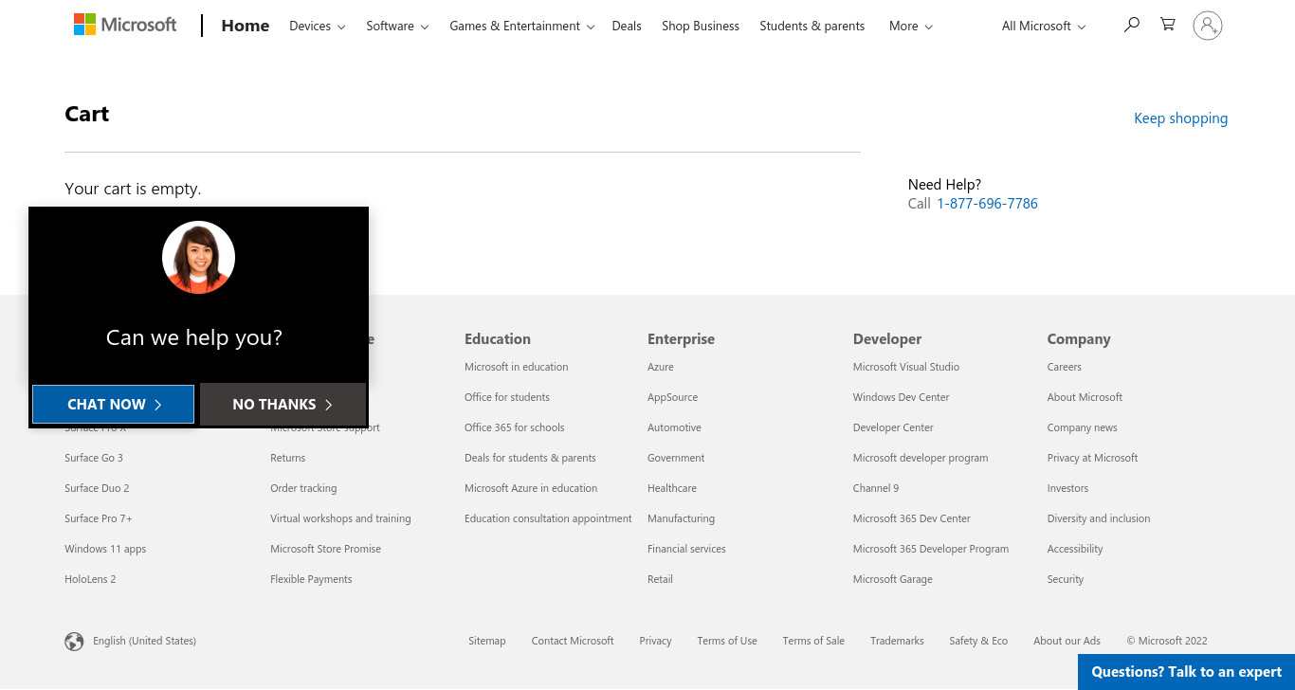
Task: Open the search magnifier icon
Action: (1131, 26)
